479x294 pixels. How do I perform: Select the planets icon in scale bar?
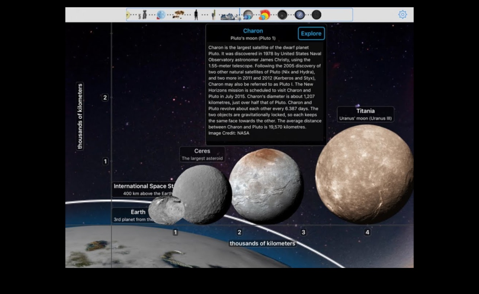tap(248, 15)
